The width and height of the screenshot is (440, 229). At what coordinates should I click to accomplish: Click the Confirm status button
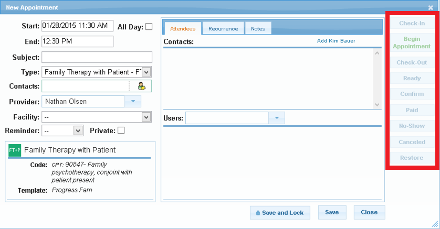(x=412, y=94)
